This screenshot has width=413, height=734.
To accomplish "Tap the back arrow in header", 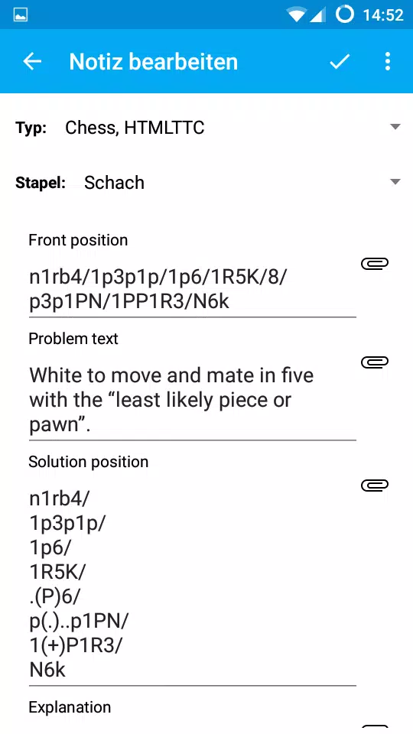I will point(32,61).
